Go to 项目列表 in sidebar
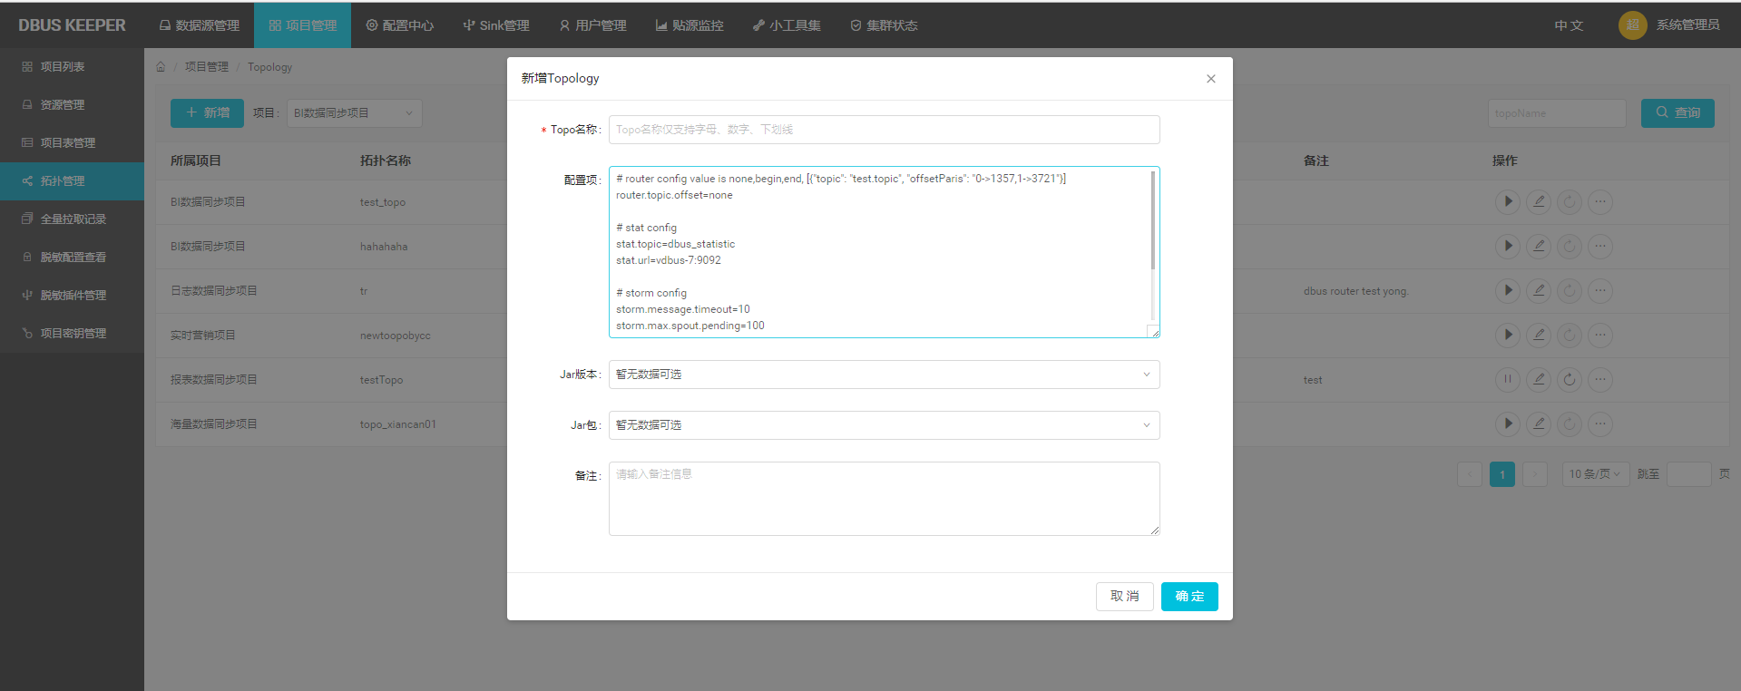Image resolution: width=1741 pixels, height=691 pixels. point(72,67)
